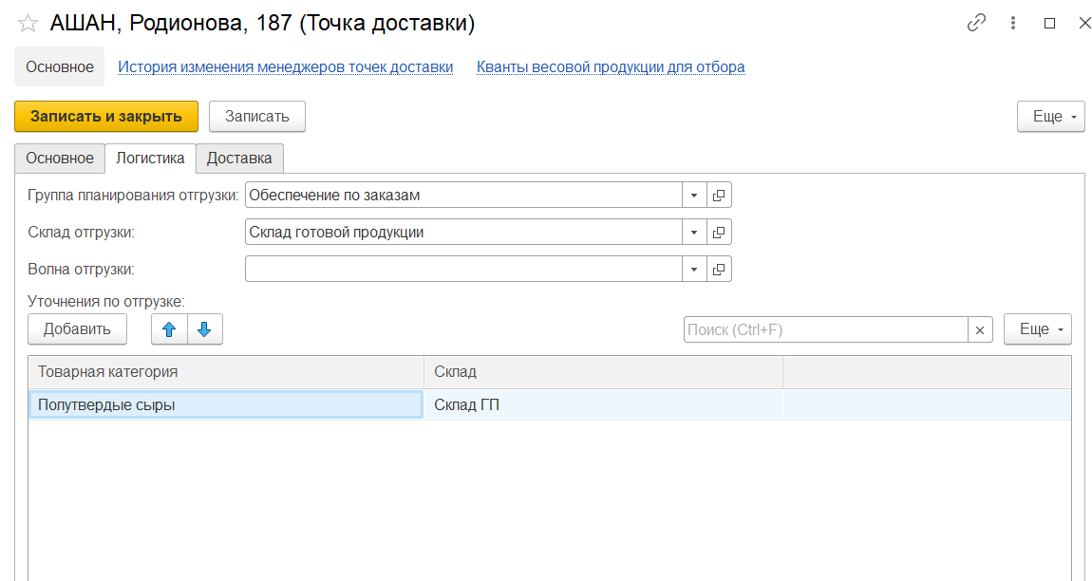Add form to favorites with star icon
Screen dimensions: 1092x581
click(28, 24)
